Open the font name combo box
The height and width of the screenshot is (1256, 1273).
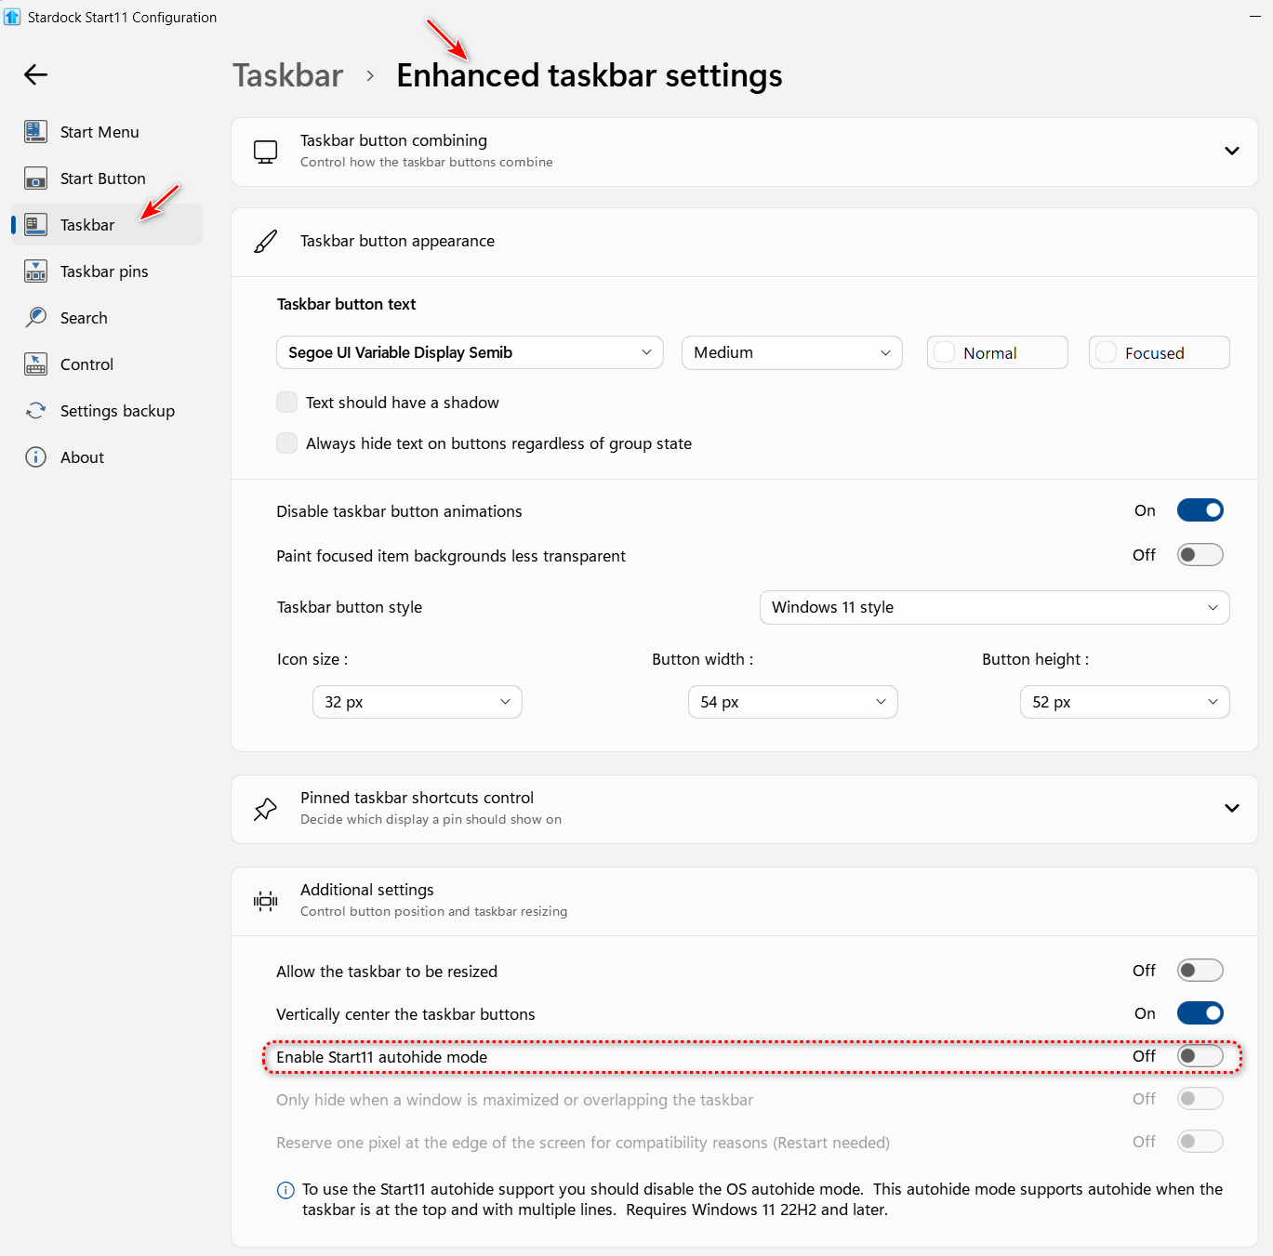click(x=470, y=352)
